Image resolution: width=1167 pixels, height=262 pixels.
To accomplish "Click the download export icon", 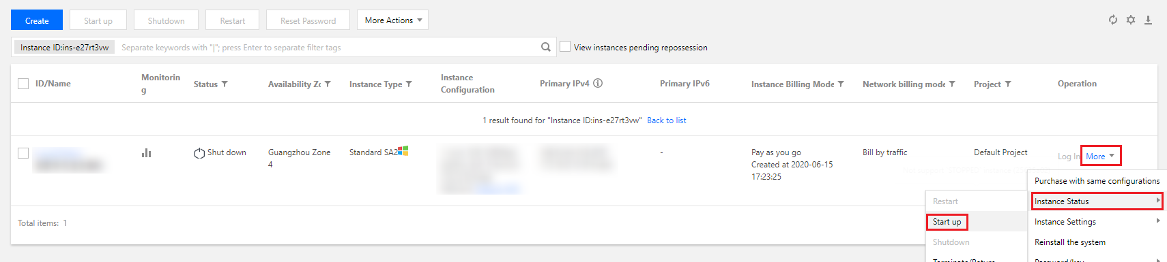I will click(x=1149, y=20).
